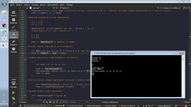
Task: Open the Дизайн (Design) mode
Action: pos(13,28)
